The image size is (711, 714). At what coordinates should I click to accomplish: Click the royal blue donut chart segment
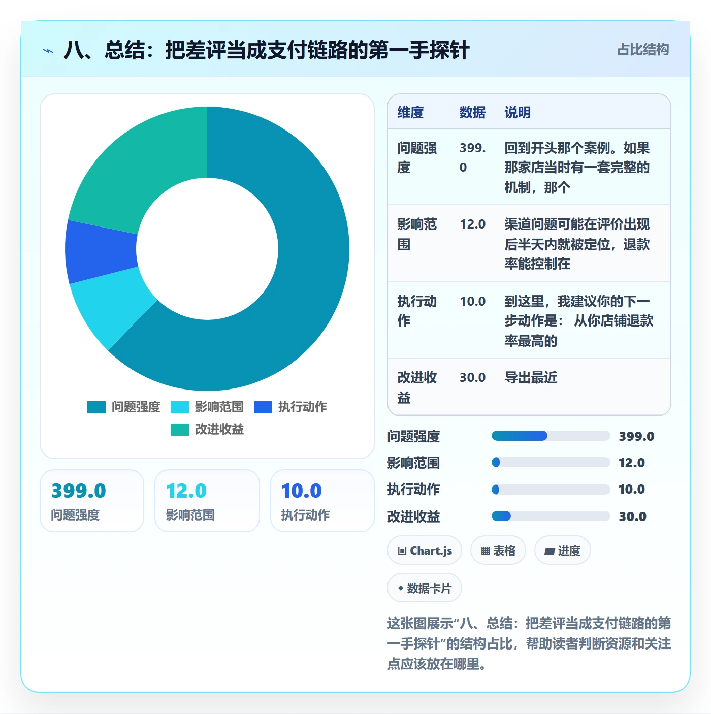coord(101,251)
